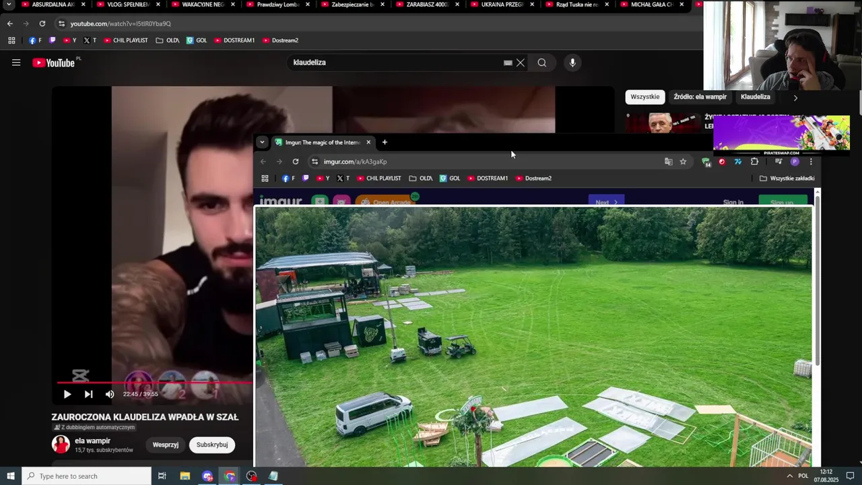Open CHIL PLAYLIST bookmark in YouTube window
The height and width of the screenshot is (485, 862).
pos(125,40)
